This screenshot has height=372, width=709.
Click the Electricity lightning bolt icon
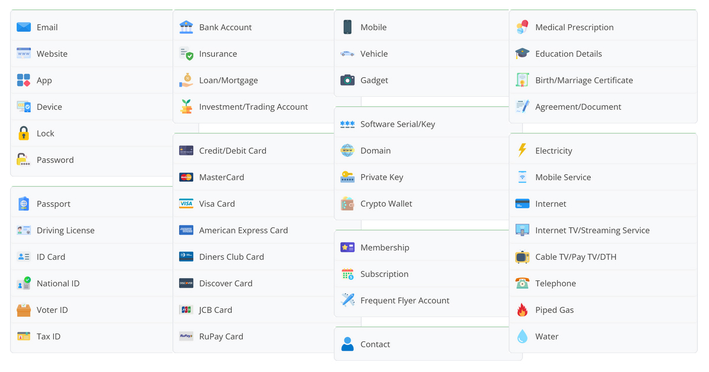pyautogui.click(x=522, y=151)
